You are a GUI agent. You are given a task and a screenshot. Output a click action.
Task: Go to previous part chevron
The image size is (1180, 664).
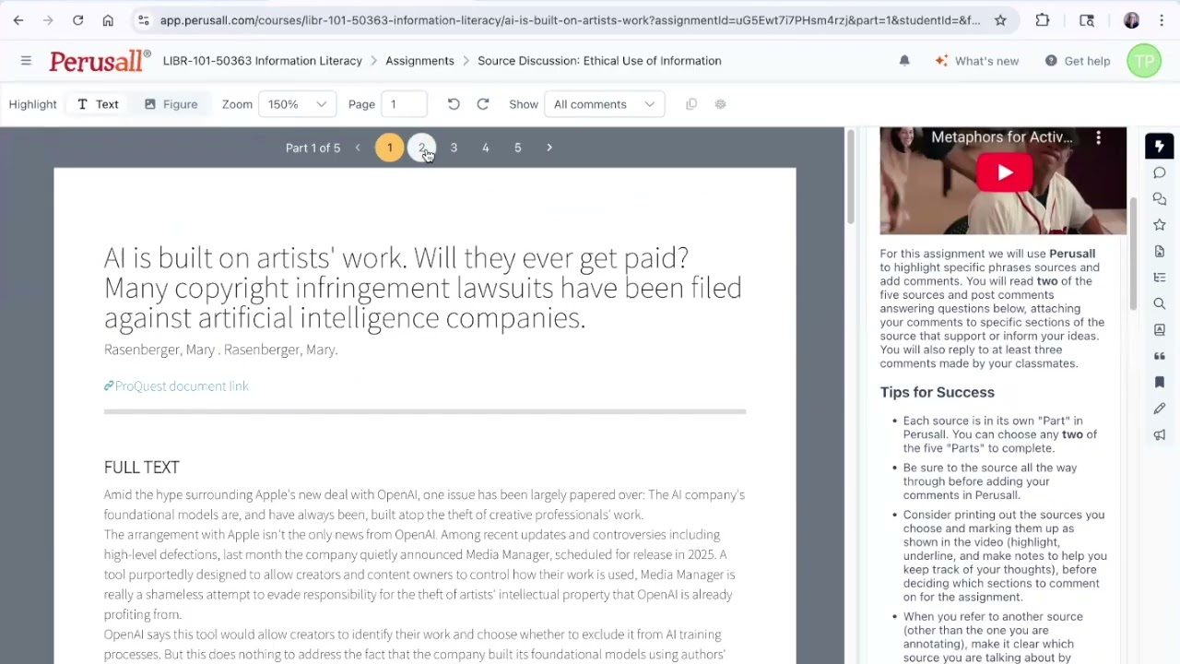[x=358, y=148]
